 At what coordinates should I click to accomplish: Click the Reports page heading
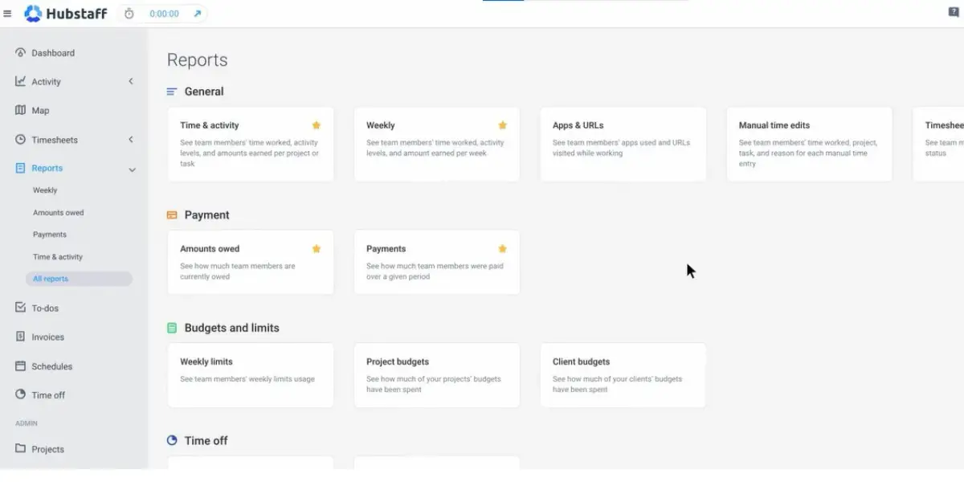tap(198, 60)
